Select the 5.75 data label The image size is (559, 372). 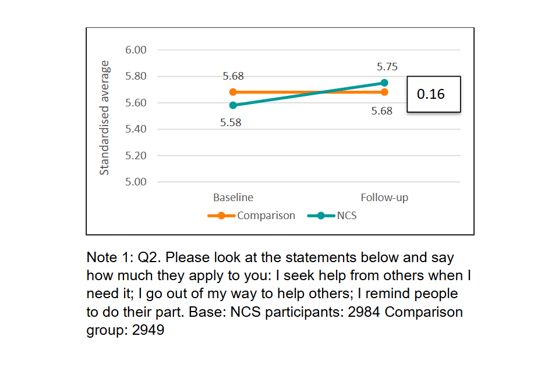pos(387,67)
